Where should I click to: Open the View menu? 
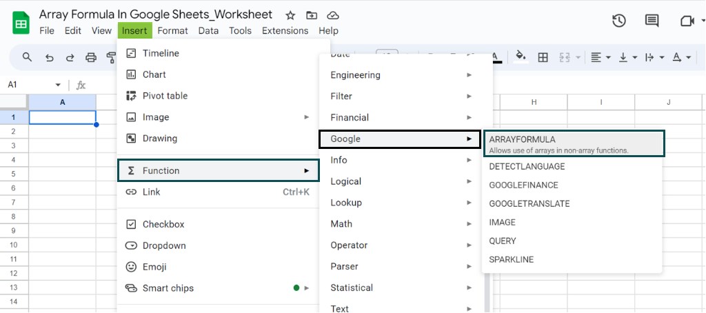pyautogui.click(x=101, y=30)
